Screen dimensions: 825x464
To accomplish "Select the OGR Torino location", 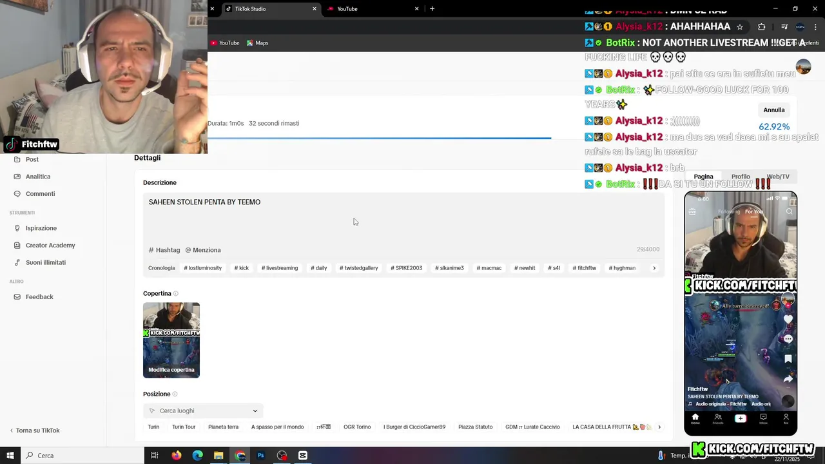I will (357, 427).
